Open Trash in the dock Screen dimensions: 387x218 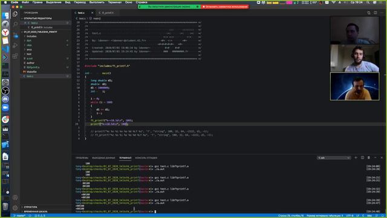[x=5, y=206]
